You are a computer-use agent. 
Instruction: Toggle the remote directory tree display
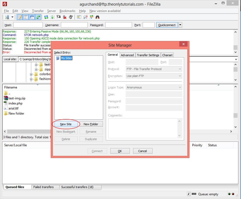click(32, 17)
